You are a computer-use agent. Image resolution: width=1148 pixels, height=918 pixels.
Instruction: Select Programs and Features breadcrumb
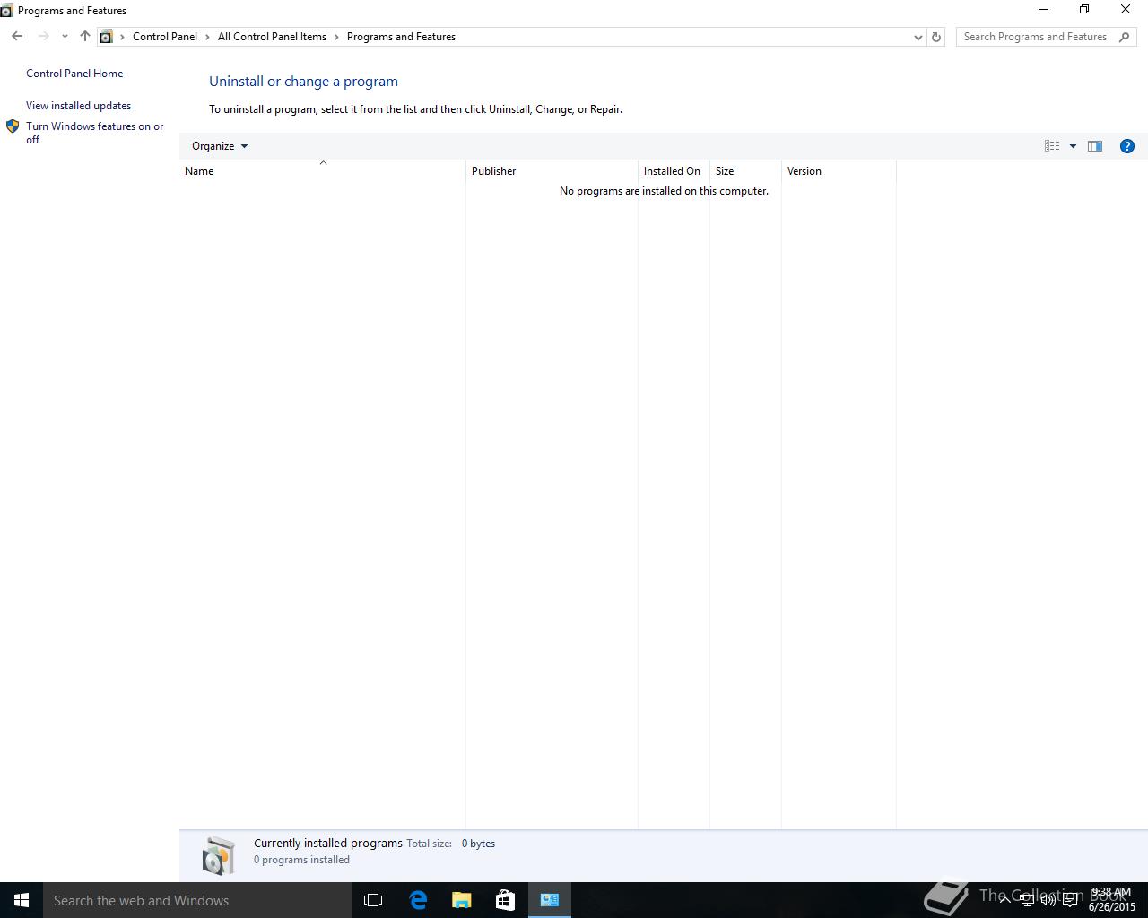401,37
